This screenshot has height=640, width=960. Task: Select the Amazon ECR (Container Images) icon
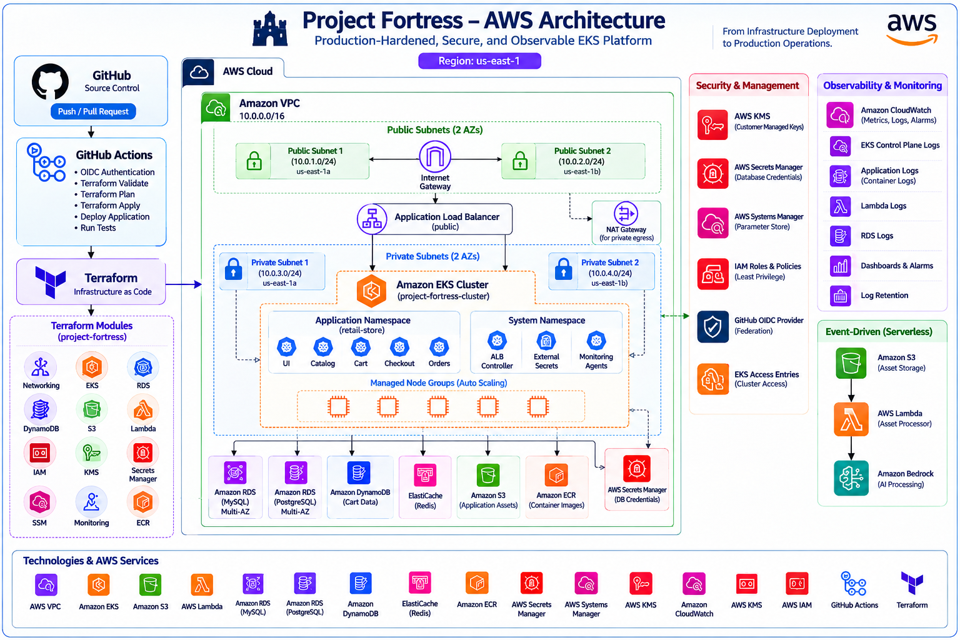tap(556, 476)
